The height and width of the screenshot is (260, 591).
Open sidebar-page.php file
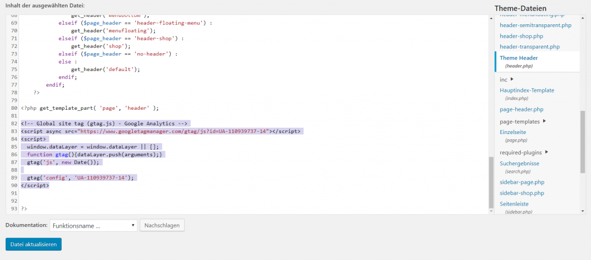[x=522, y=182]
